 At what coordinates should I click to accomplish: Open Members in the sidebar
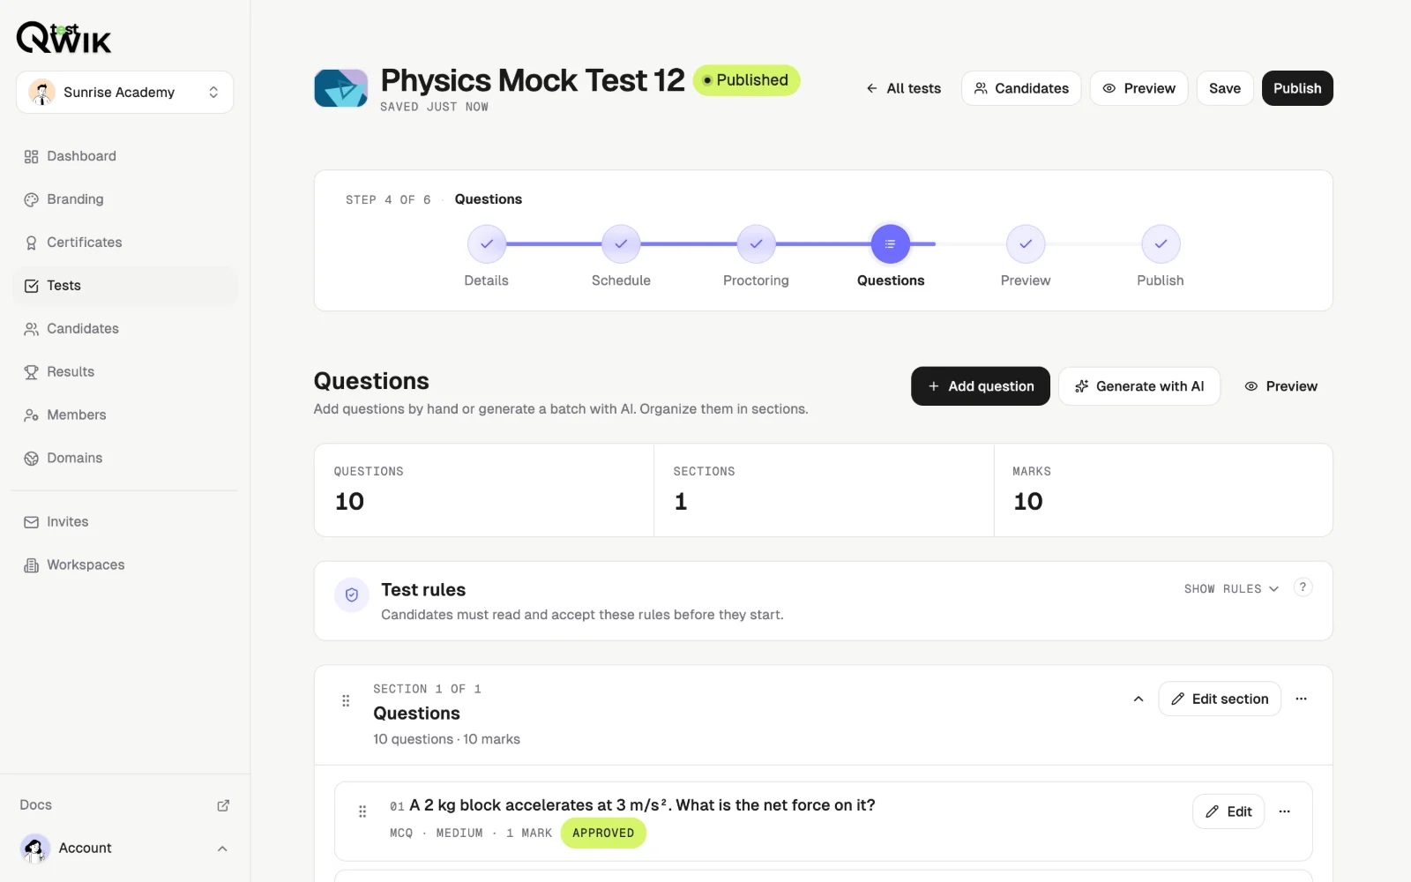[x=125, y=415]
